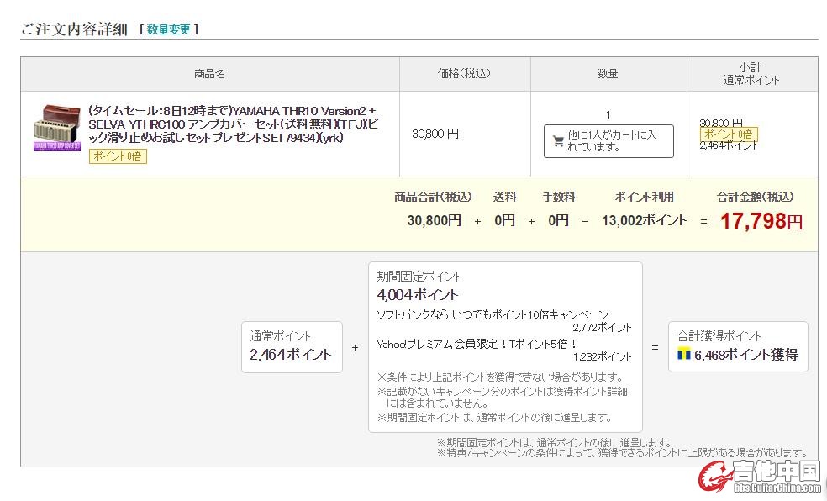Click the quantity value 1
Image resolution: width=827 pixels, height=501 pixels.
608,114
